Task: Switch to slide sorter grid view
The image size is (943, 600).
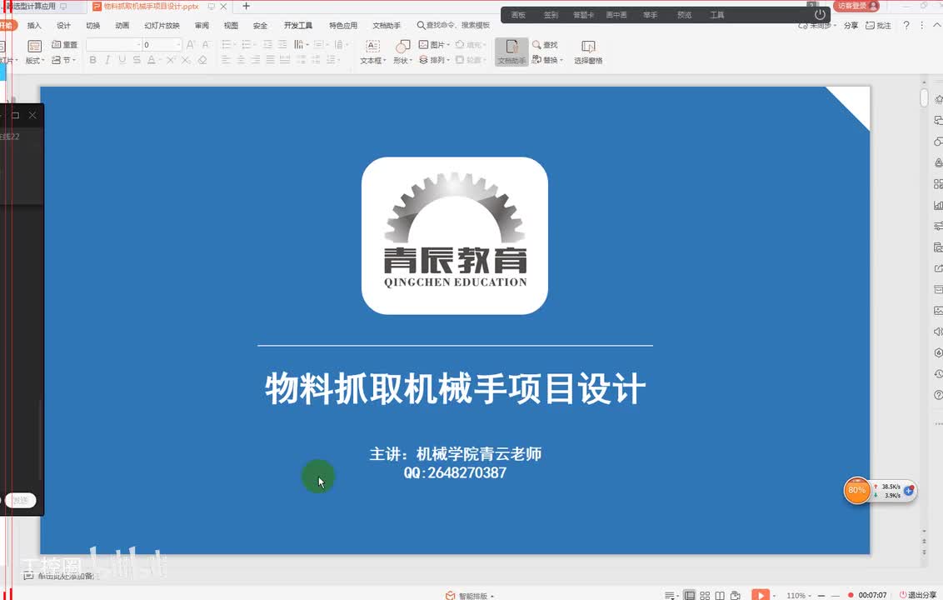Action: click(x=705, y=595)
